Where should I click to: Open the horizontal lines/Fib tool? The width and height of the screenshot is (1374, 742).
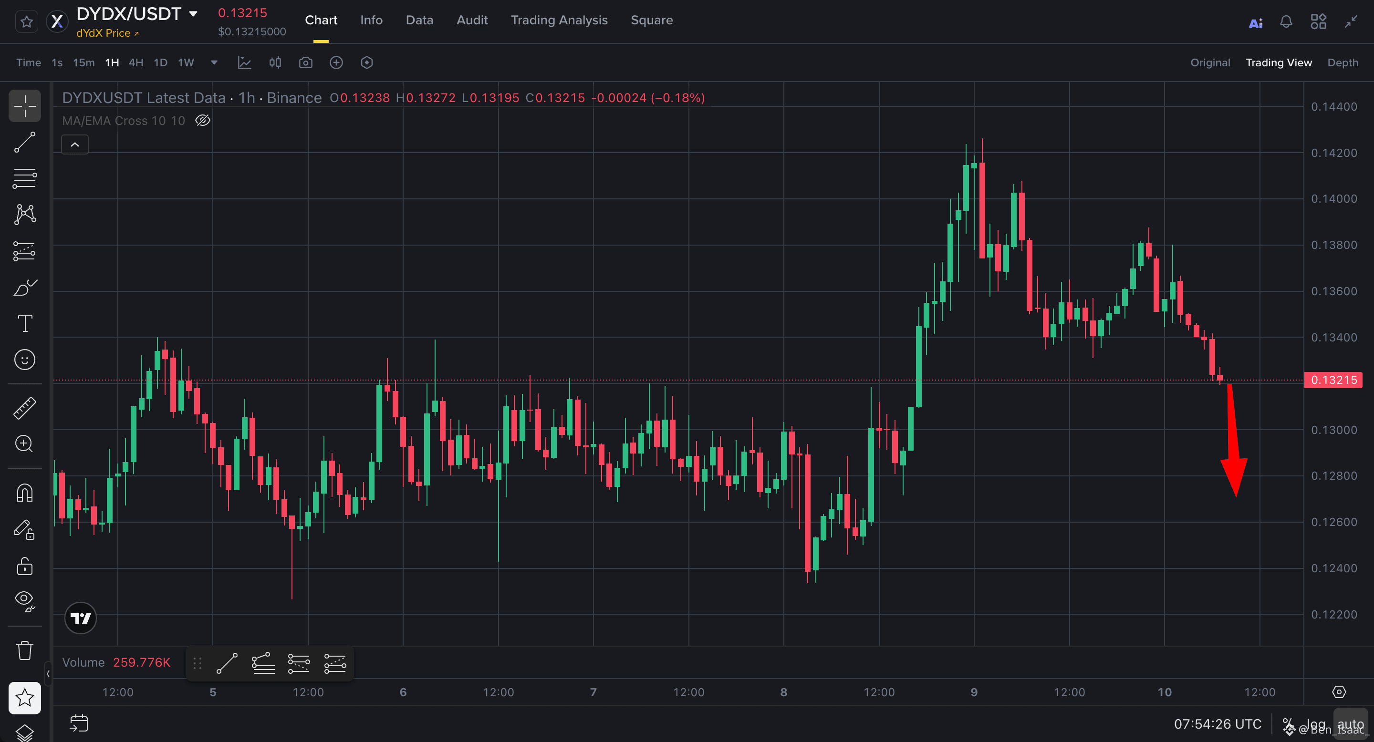pos(24,178)
